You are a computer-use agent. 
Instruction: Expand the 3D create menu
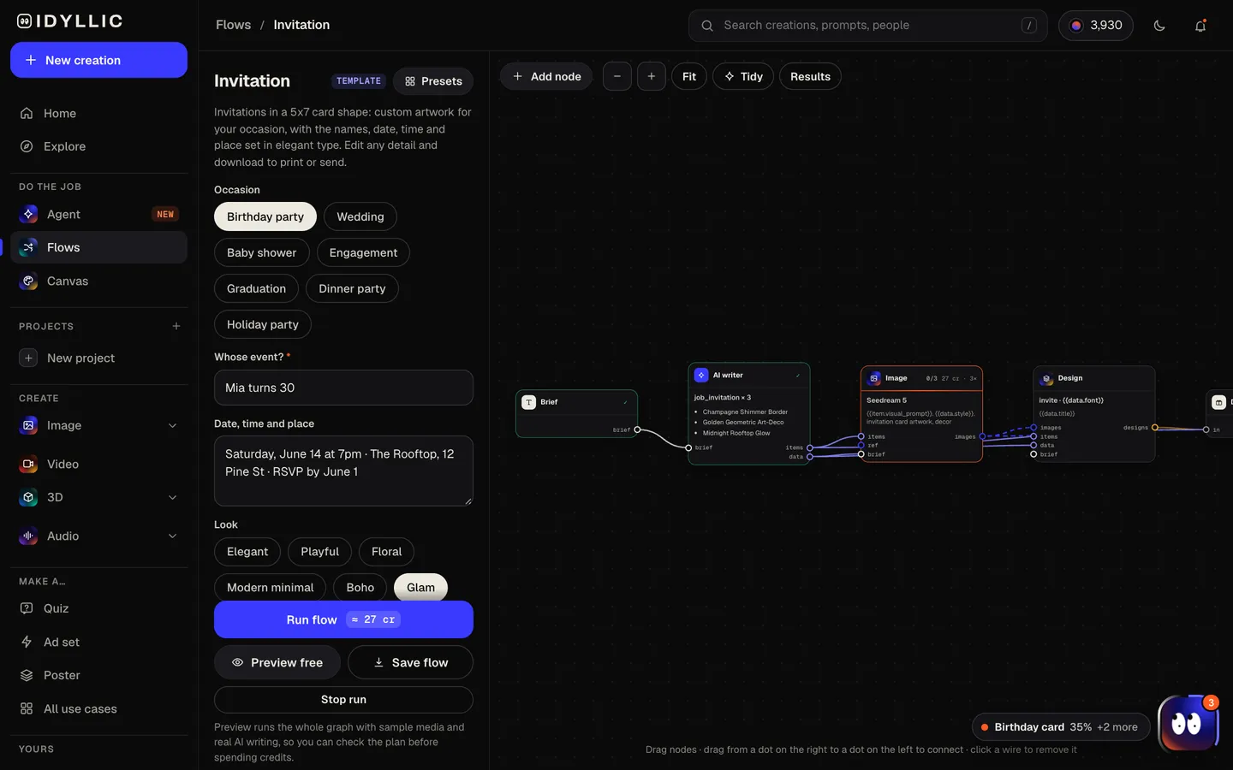(x=172, y=497)
